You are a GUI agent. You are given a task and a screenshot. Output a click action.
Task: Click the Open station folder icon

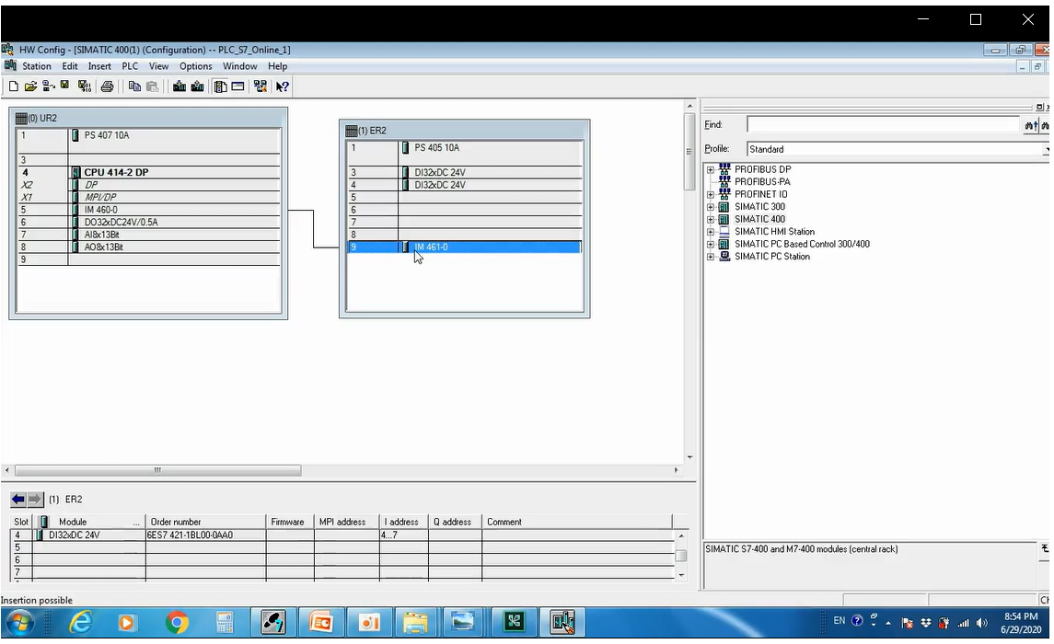tap(30, 86)
